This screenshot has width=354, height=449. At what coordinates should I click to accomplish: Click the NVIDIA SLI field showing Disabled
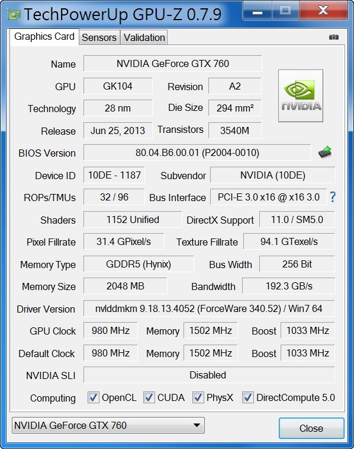[209, 375]
